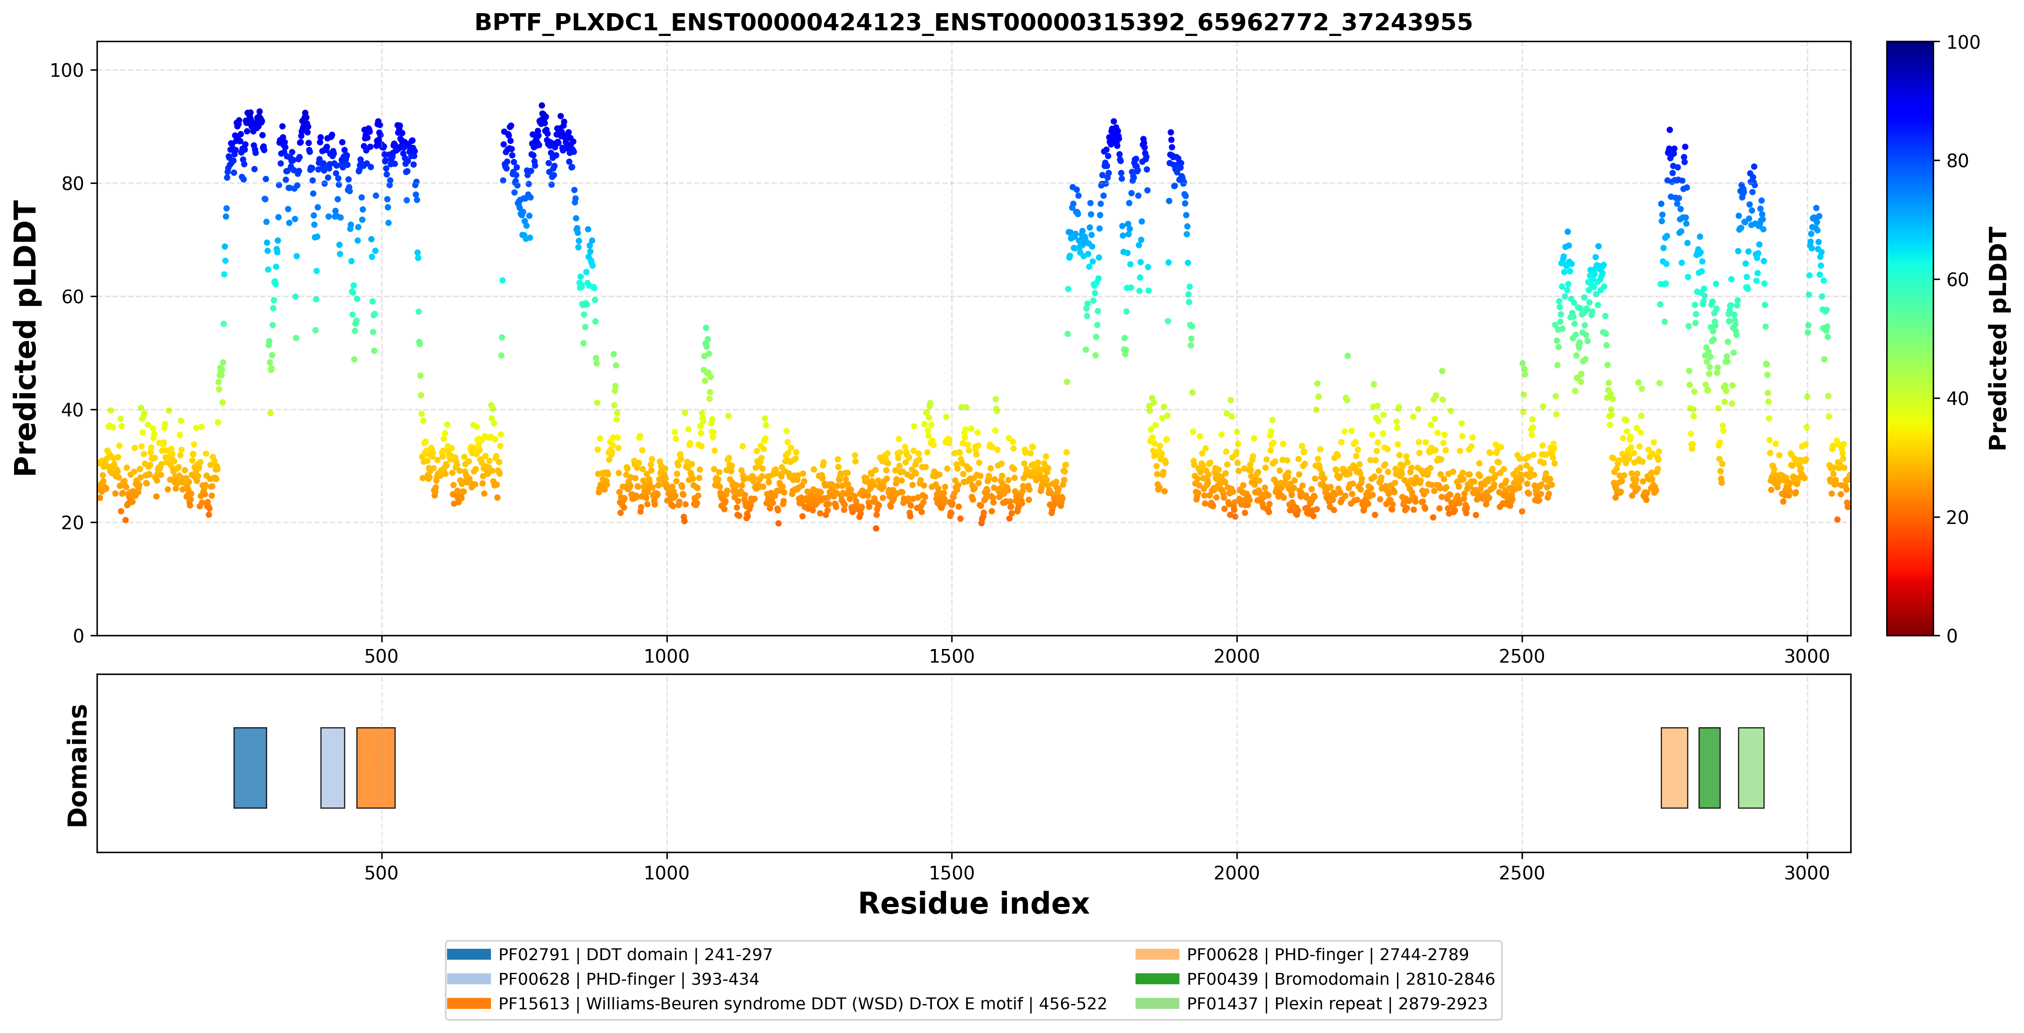Click the colorbar tick label 80
Viewport: 2024px width, 1033px height.
coord(1957,161)
